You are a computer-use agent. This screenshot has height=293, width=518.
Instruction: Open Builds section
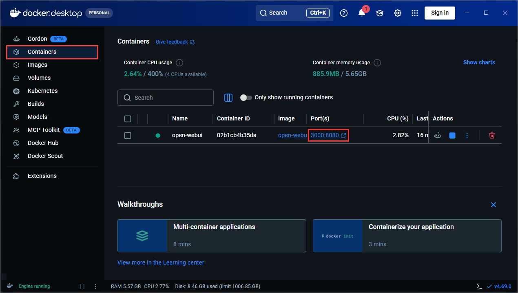pyautogui.click(x=52, y=104)
